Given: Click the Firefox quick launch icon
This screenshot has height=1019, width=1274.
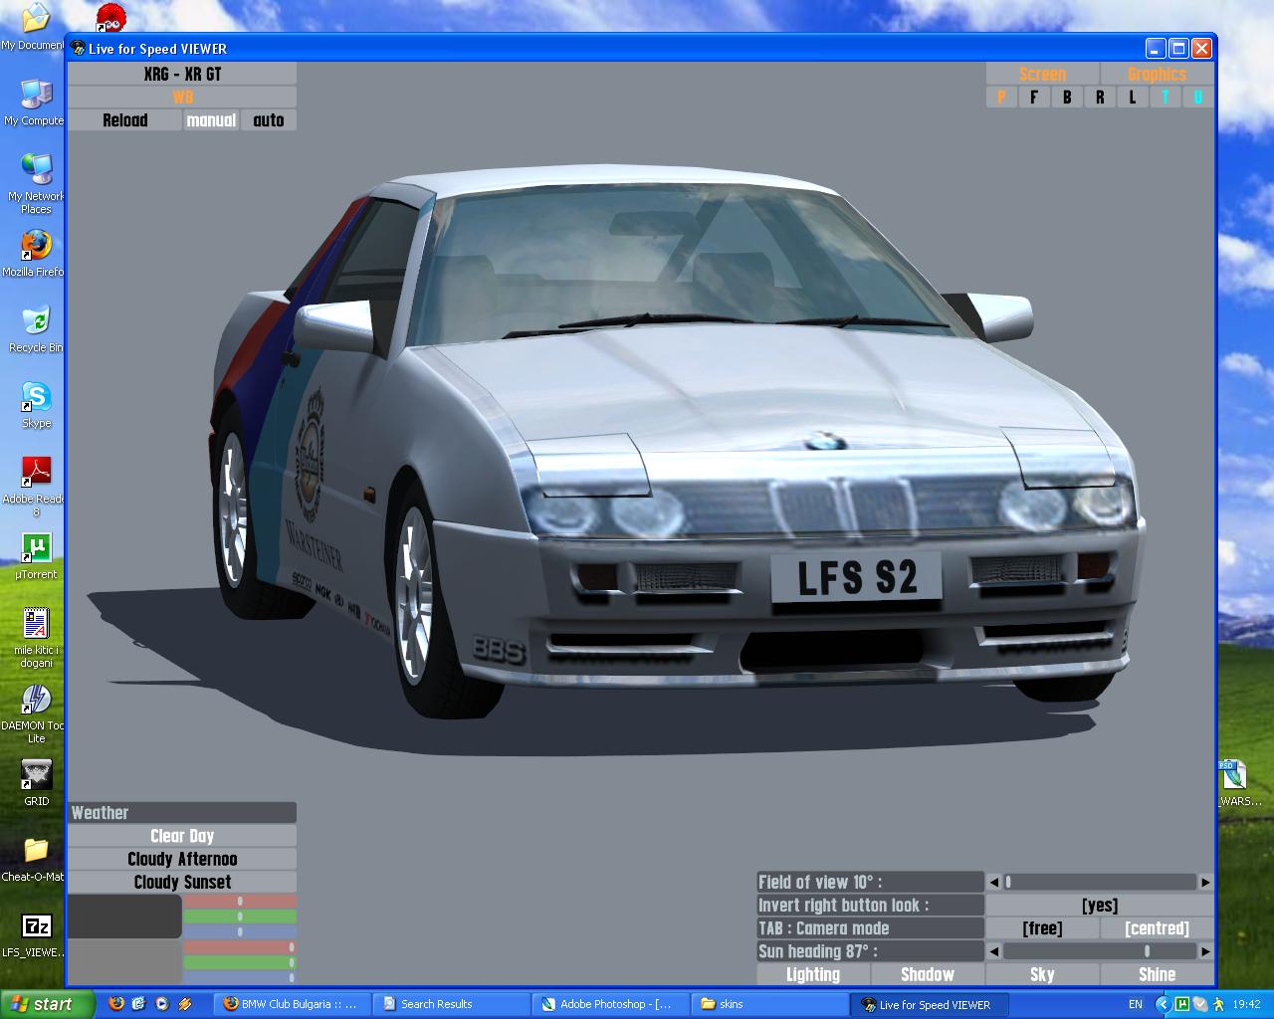Looking at the screenshot, I should click(x=116, y=1004).
